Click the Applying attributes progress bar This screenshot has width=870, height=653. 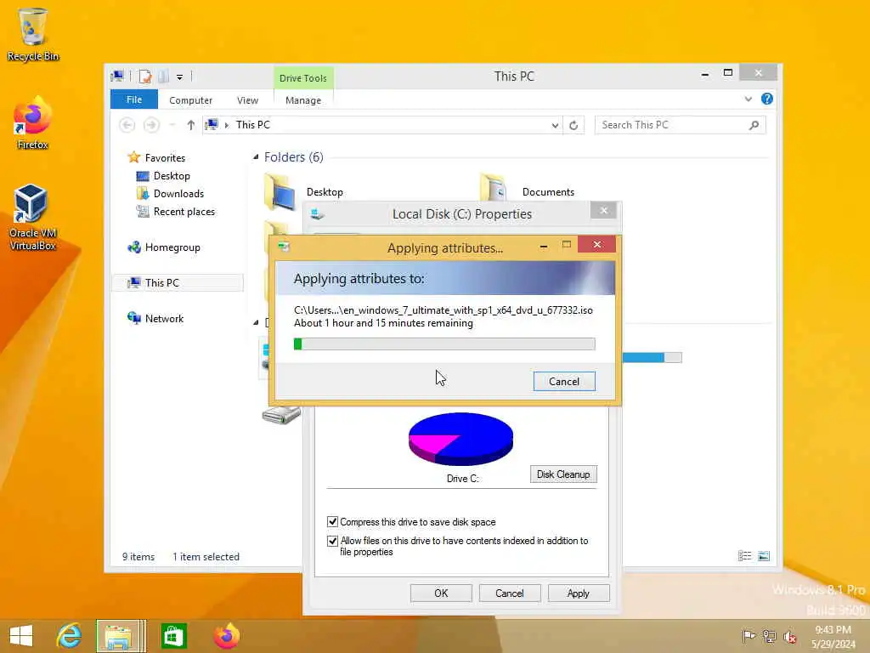coord(444,344)
